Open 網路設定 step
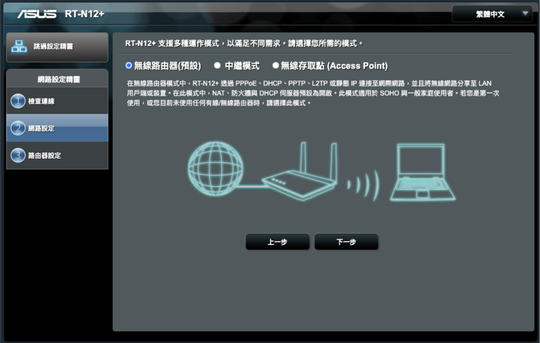Viewport: 540px width, 343px height. [x=57, y=128]
